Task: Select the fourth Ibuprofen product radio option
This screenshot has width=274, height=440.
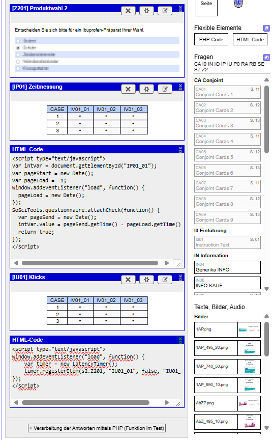Action: [x=18, y=62]
